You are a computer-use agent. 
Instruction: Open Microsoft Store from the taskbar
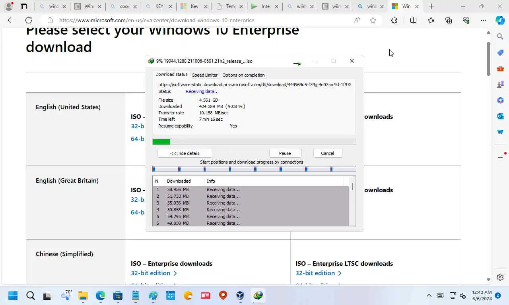tap(118, 295)
